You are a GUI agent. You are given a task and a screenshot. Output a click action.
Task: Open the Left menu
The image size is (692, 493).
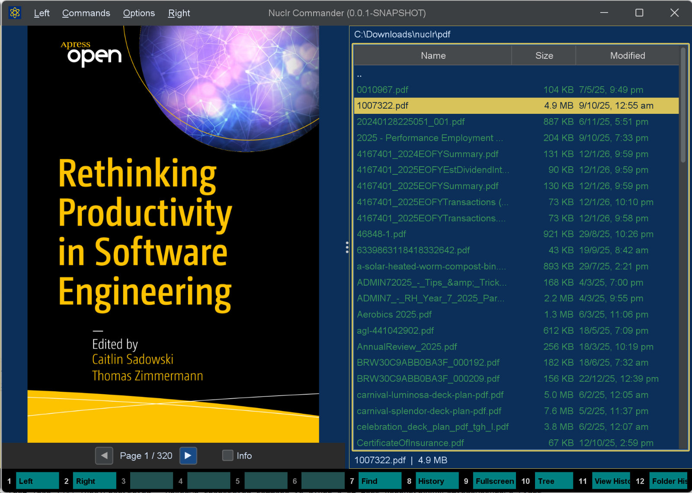point(42,13)
